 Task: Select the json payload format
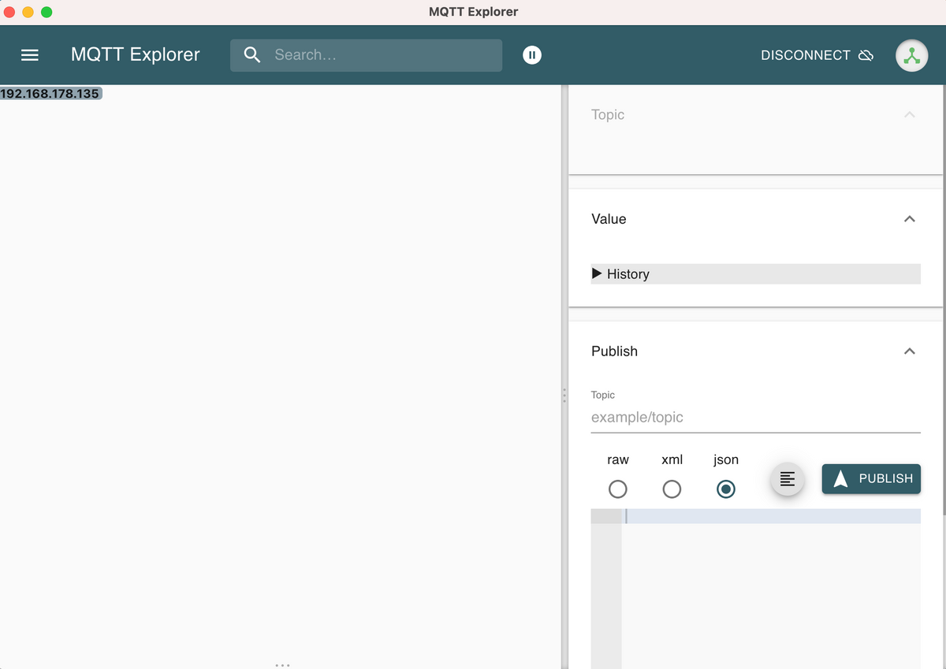click(x=726, y=489)
